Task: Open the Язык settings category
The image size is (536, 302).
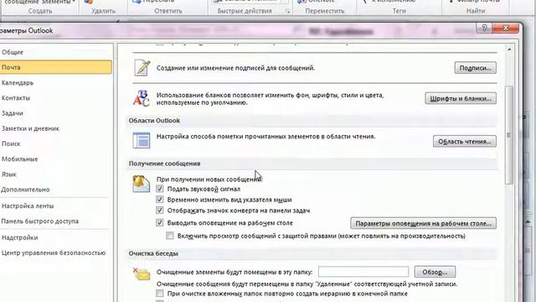Action: (x=56, y=174)
